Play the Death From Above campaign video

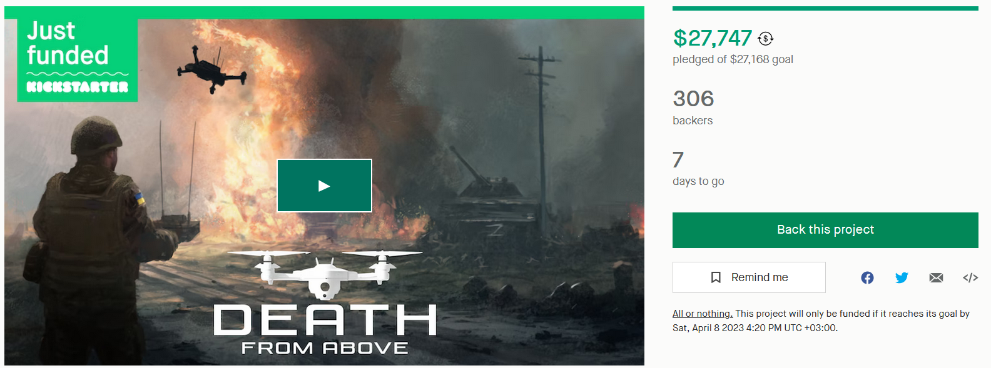click(324, 186)
